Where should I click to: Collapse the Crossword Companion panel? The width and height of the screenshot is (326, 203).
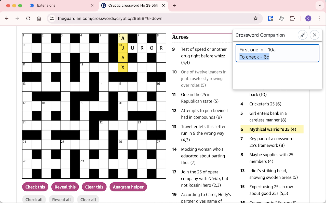click(303, 35)
